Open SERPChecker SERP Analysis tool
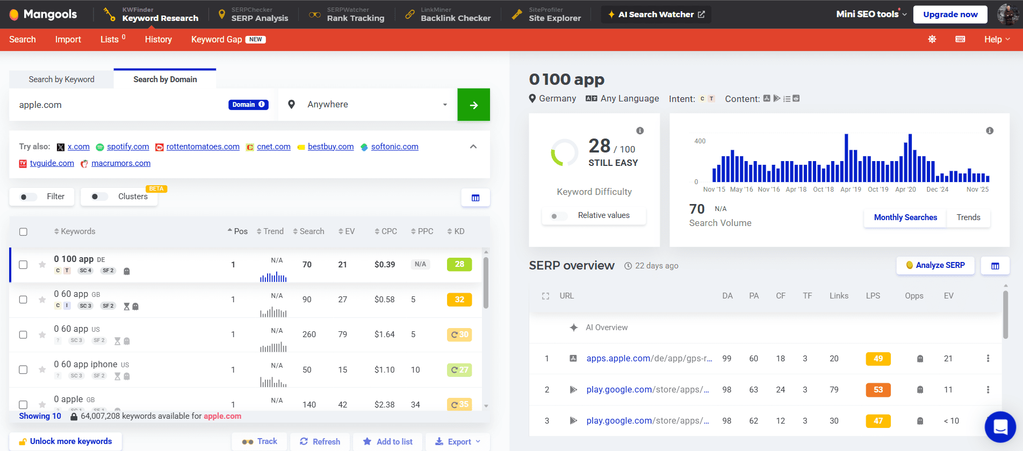 click(253, 14)
